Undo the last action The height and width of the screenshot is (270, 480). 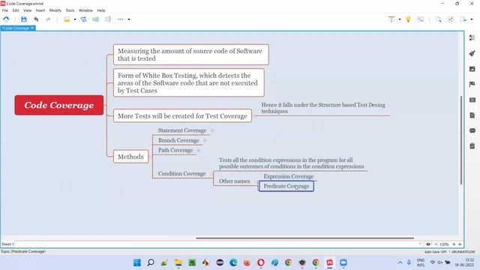click(36, 19)
